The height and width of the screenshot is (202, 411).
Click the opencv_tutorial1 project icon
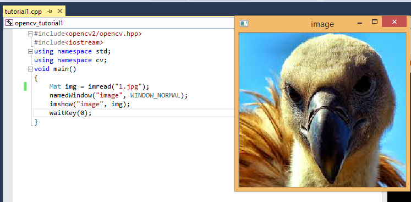pos(9,23)
